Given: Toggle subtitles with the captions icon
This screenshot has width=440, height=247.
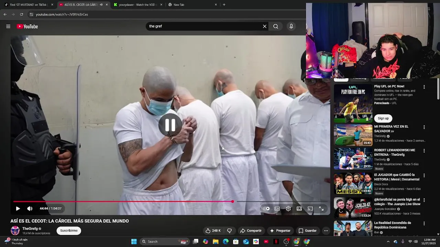Looking at the screenshot, I should click(277, 209).
